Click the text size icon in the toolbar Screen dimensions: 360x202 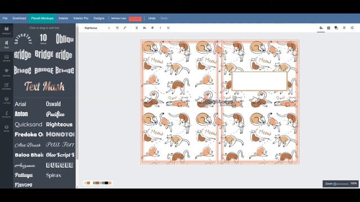pos(118,28)
